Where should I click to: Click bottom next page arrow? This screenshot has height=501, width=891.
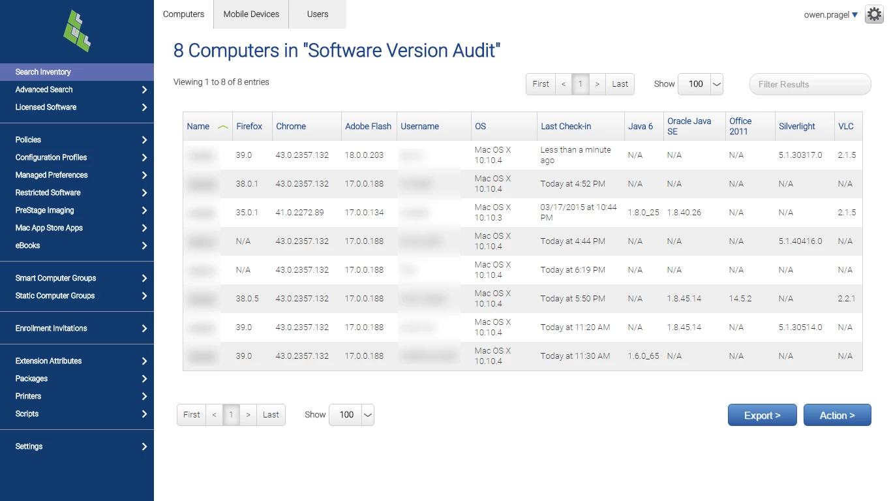click(x=248, y=415)
